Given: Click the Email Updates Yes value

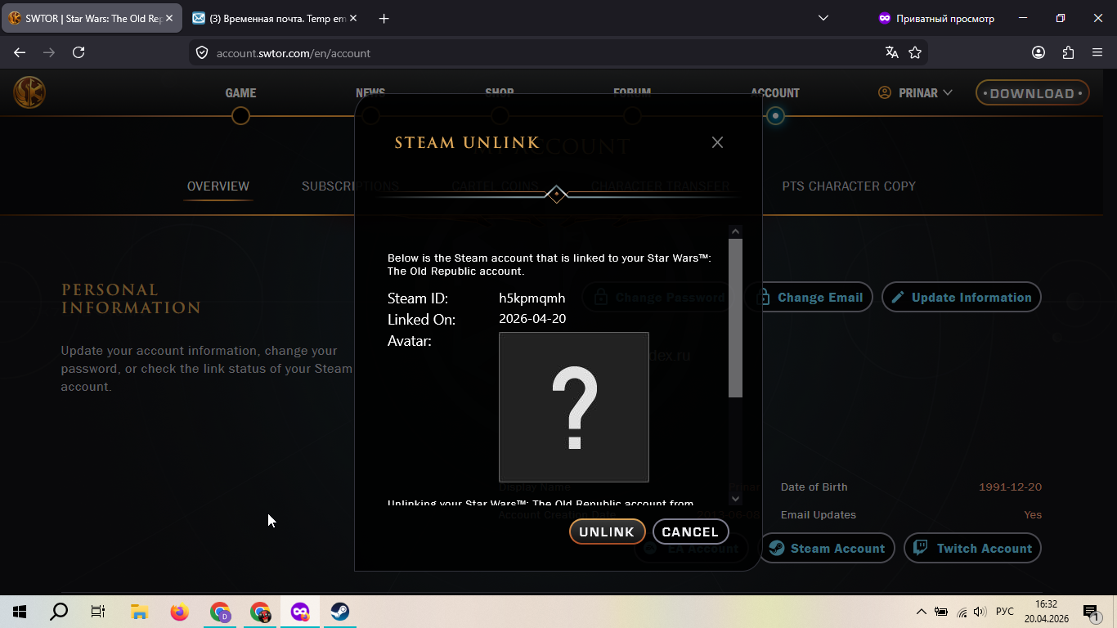Looking at the screenshot, I should pos(1033,515).
